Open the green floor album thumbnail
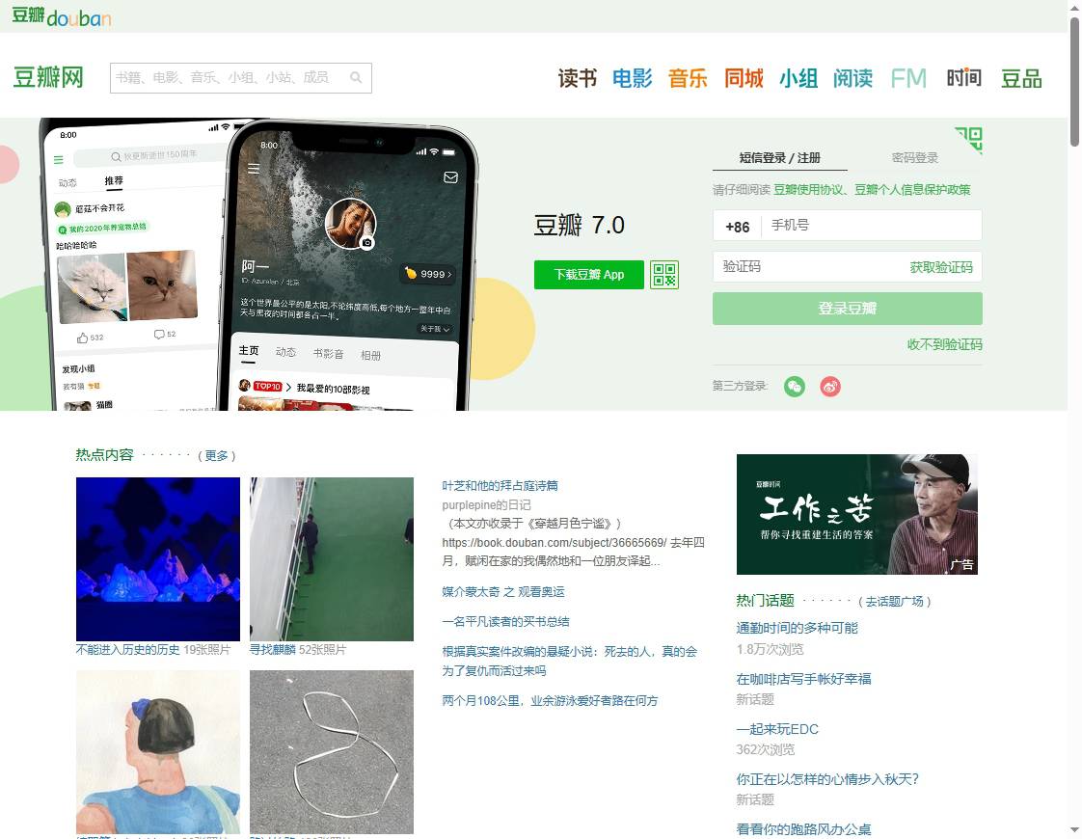The height and width of the screenshot is (839, 1082). coord(331,559)
